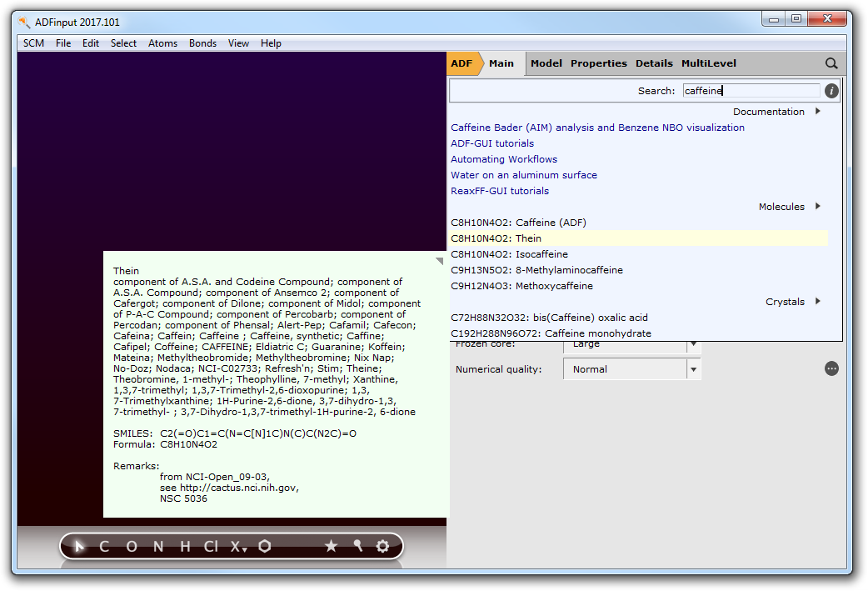
Task: Open the Automating Workflows link
Action: pyautogui.click(x=504, y=159)
